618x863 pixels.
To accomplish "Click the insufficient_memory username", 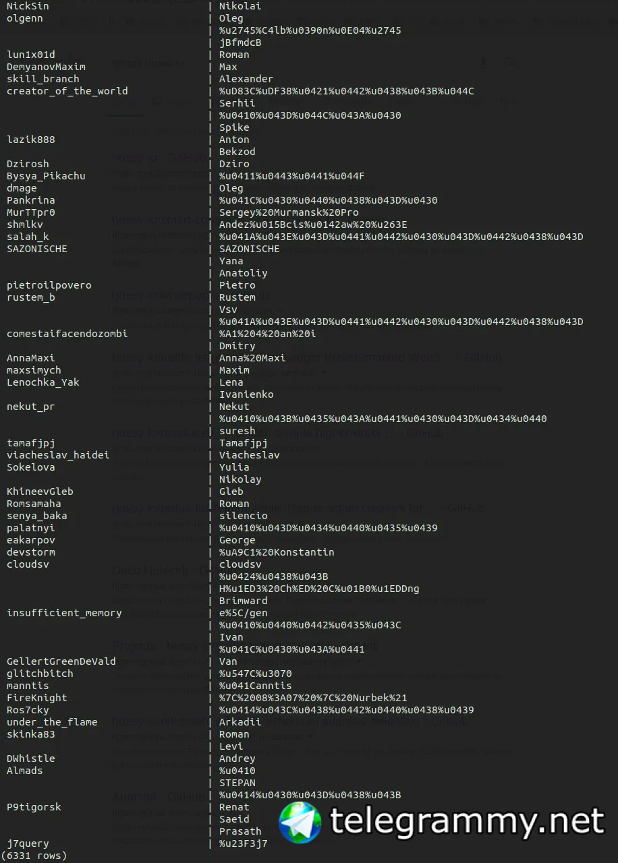I will click(64, 613).
